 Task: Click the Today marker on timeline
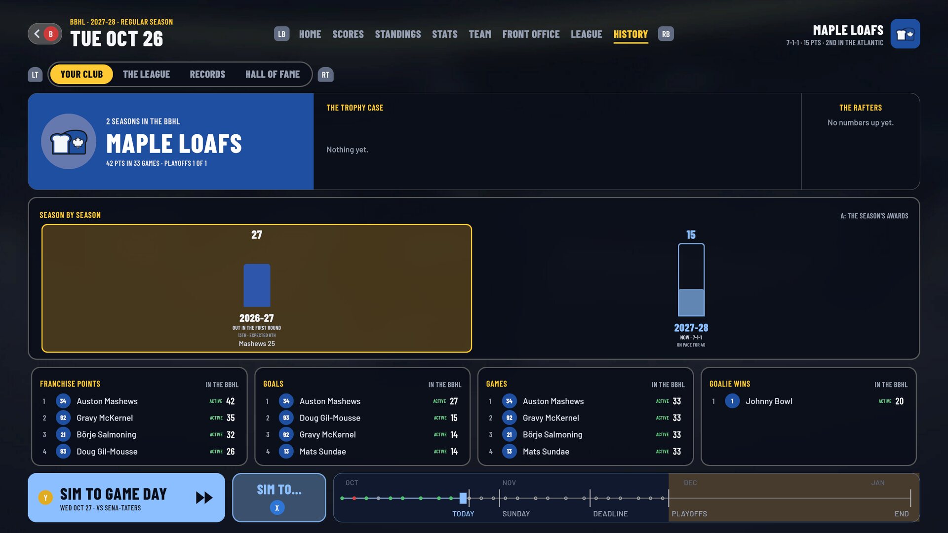pyautogui.click(x=463, y=498)
